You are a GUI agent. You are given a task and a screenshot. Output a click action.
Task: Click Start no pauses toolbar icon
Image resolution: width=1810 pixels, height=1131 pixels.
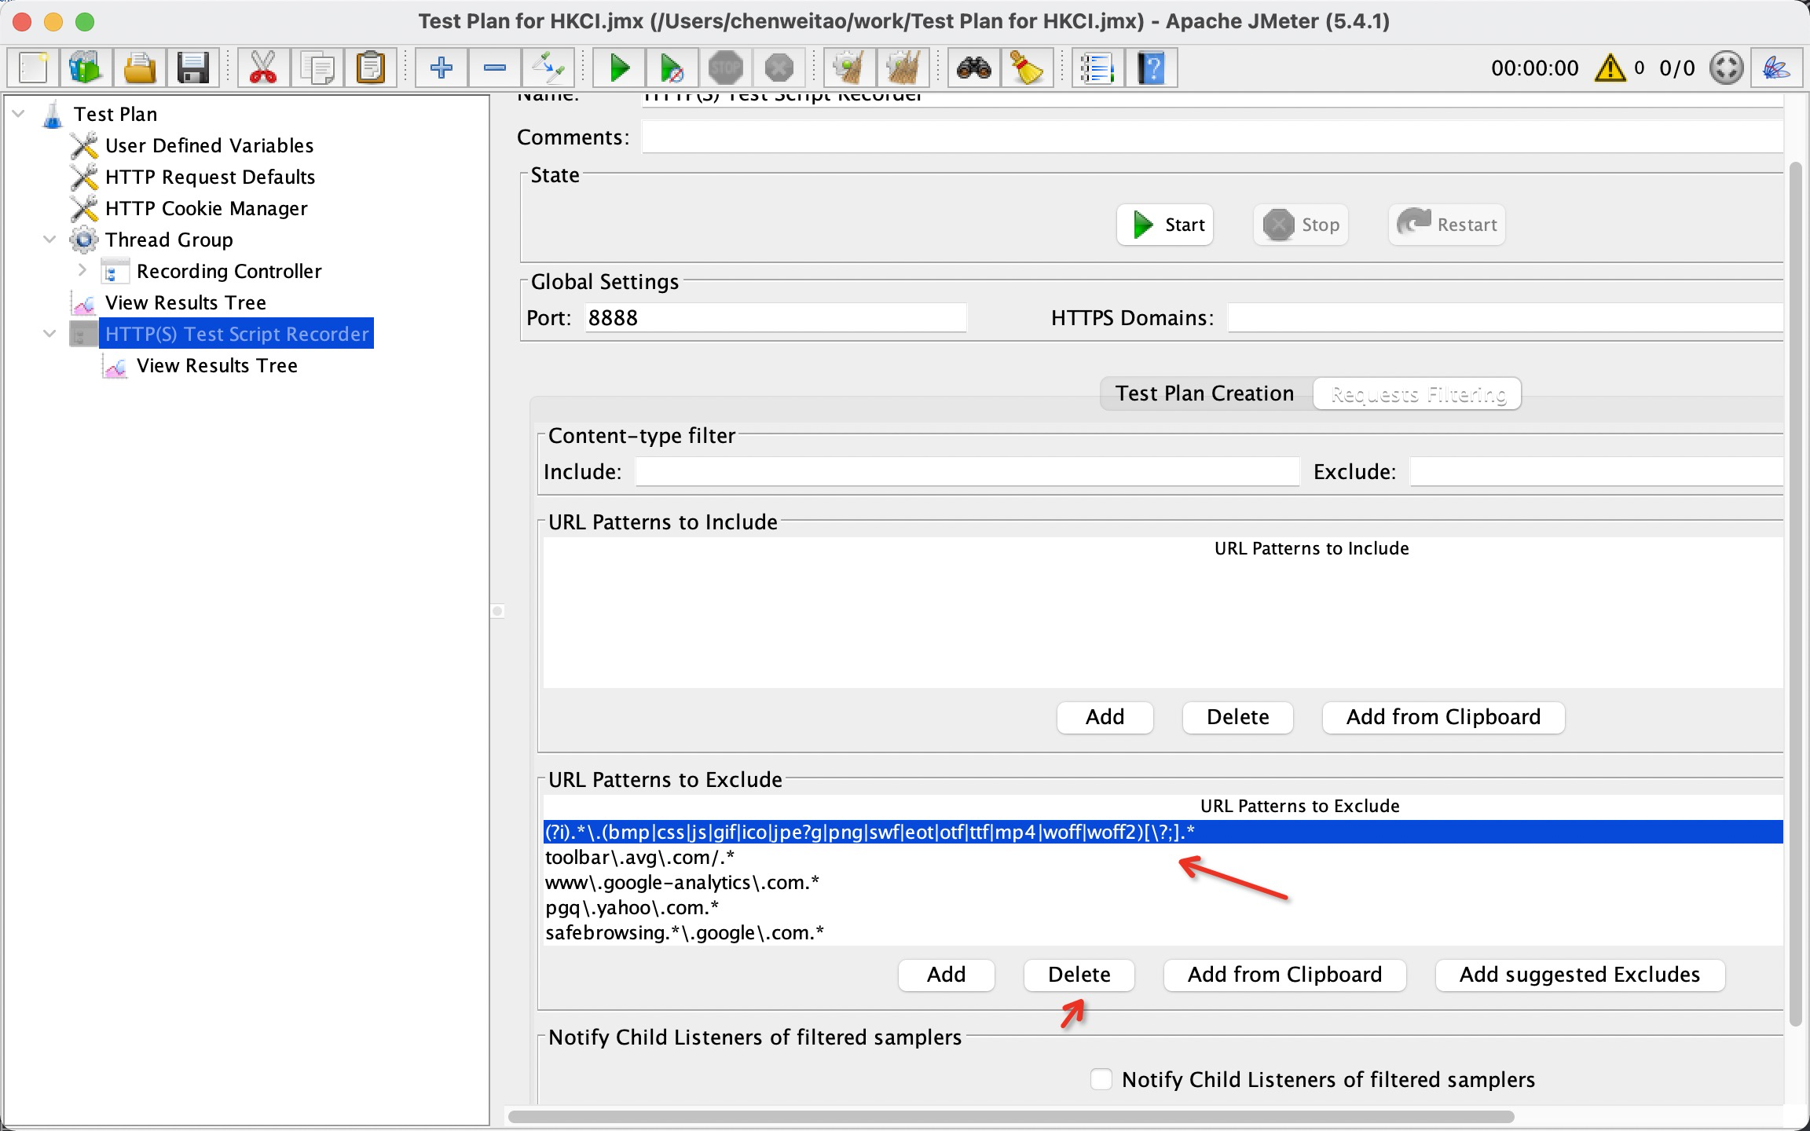672,68
